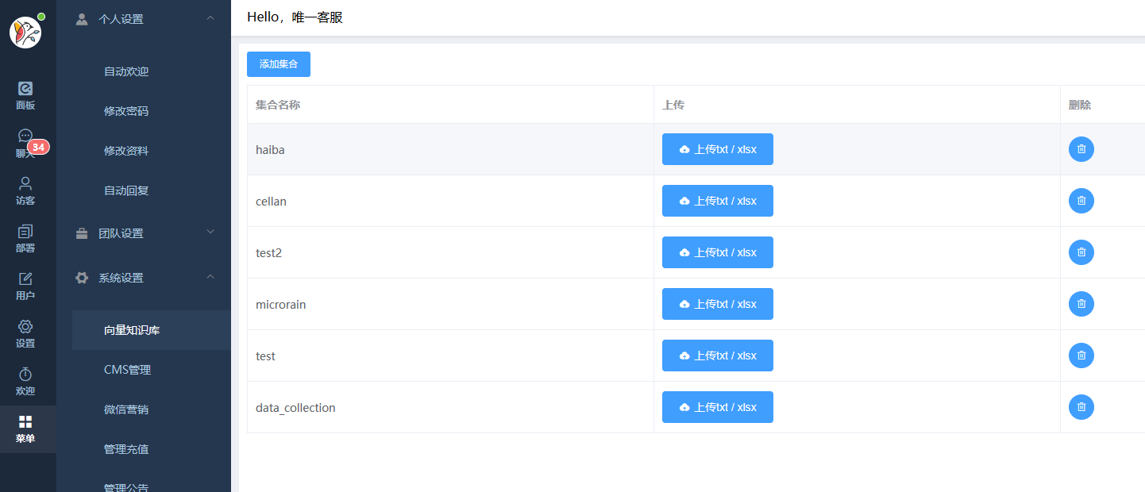Open the 面板 dashboard icon

coord(25,95)
